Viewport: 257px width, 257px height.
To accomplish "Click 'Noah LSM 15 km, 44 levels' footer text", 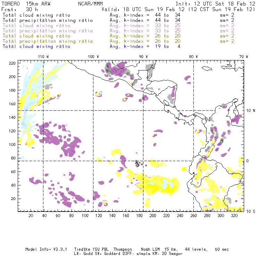I will click(x=174, y=249).
